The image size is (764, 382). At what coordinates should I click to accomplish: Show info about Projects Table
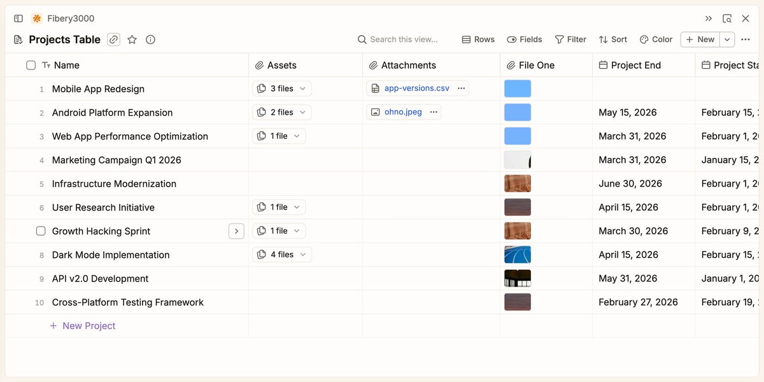click(150, 39)
